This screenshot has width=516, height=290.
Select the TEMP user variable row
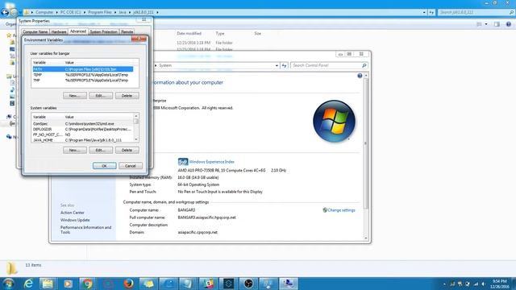coord(83,75)
